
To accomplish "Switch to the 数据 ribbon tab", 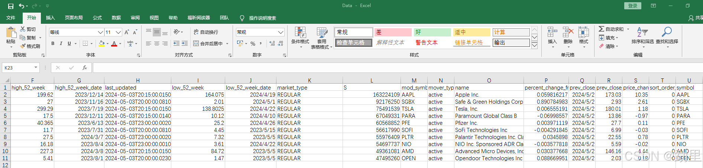I will 116,18.
